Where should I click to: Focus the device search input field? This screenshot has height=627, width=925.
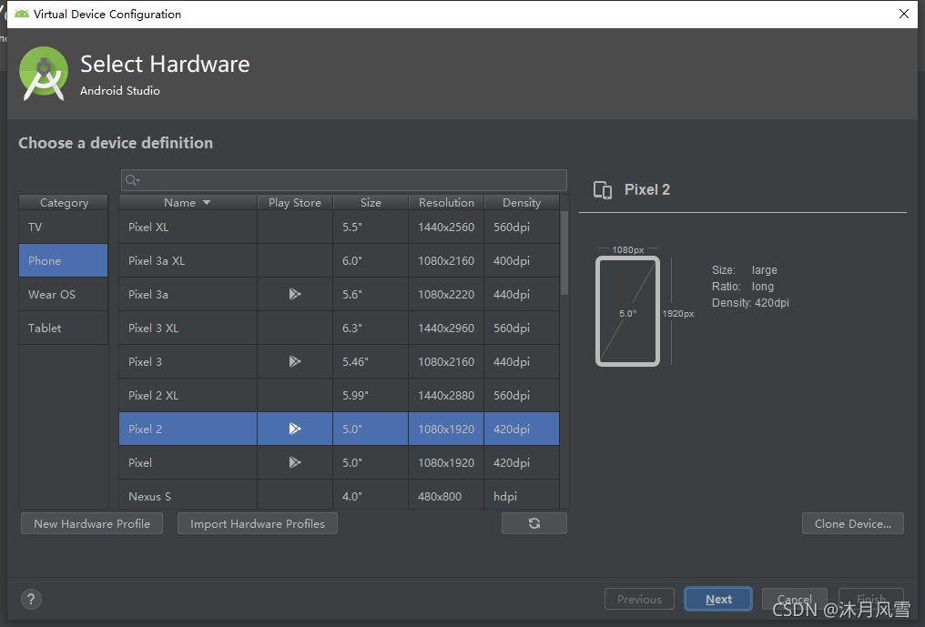[344, 180]
